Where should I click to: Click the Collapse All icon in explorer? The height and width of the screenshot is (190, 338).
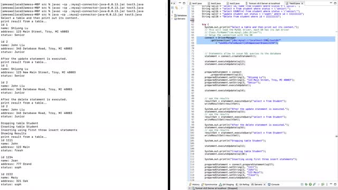click(173, 8)
